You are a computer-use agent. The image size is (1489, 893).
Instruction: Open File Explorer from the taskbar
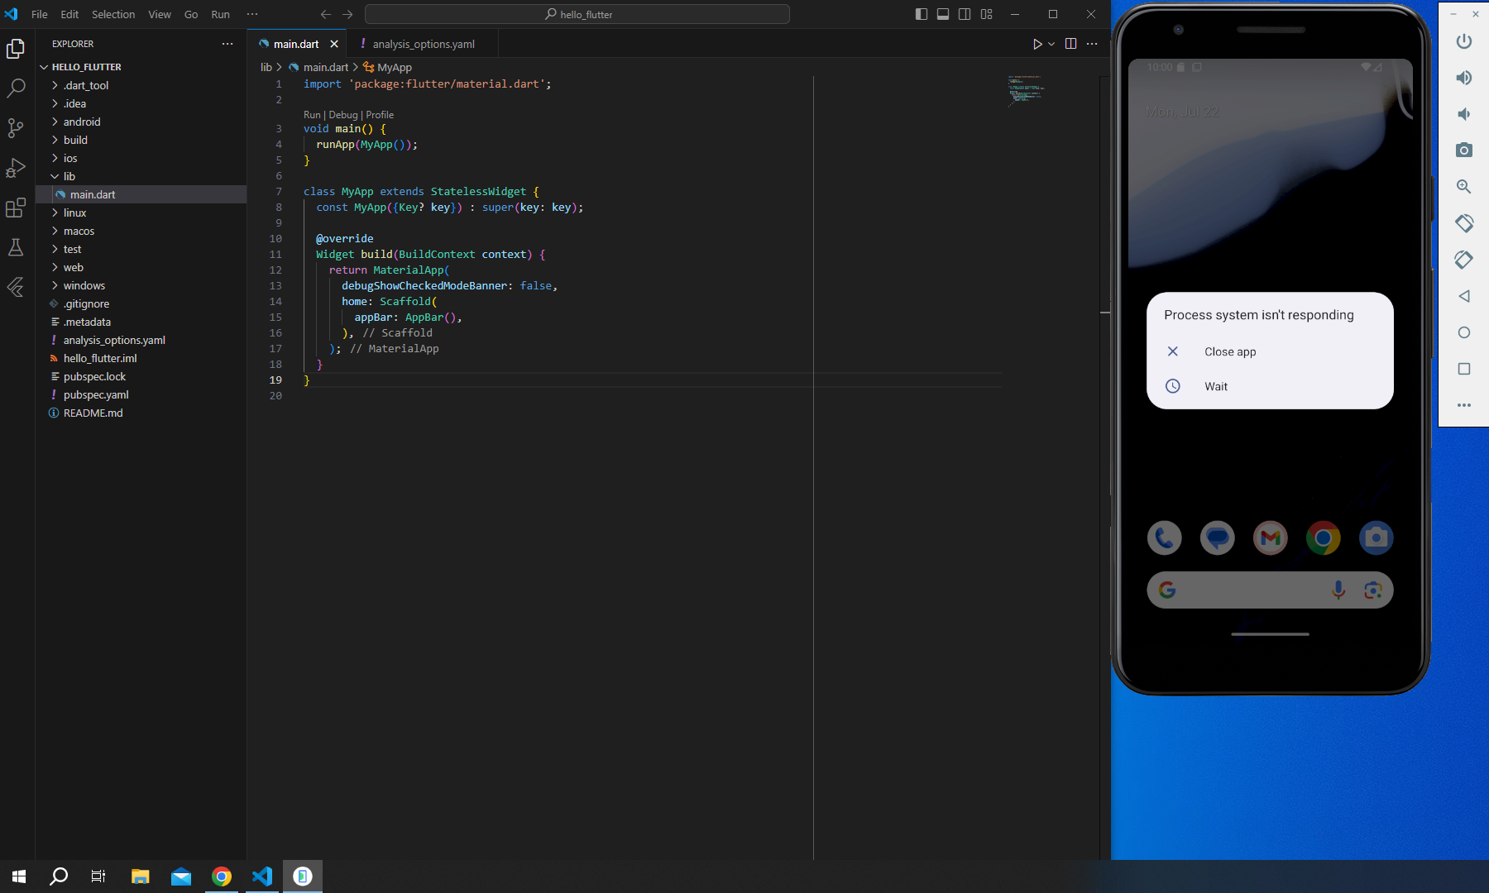coord(141,876)
